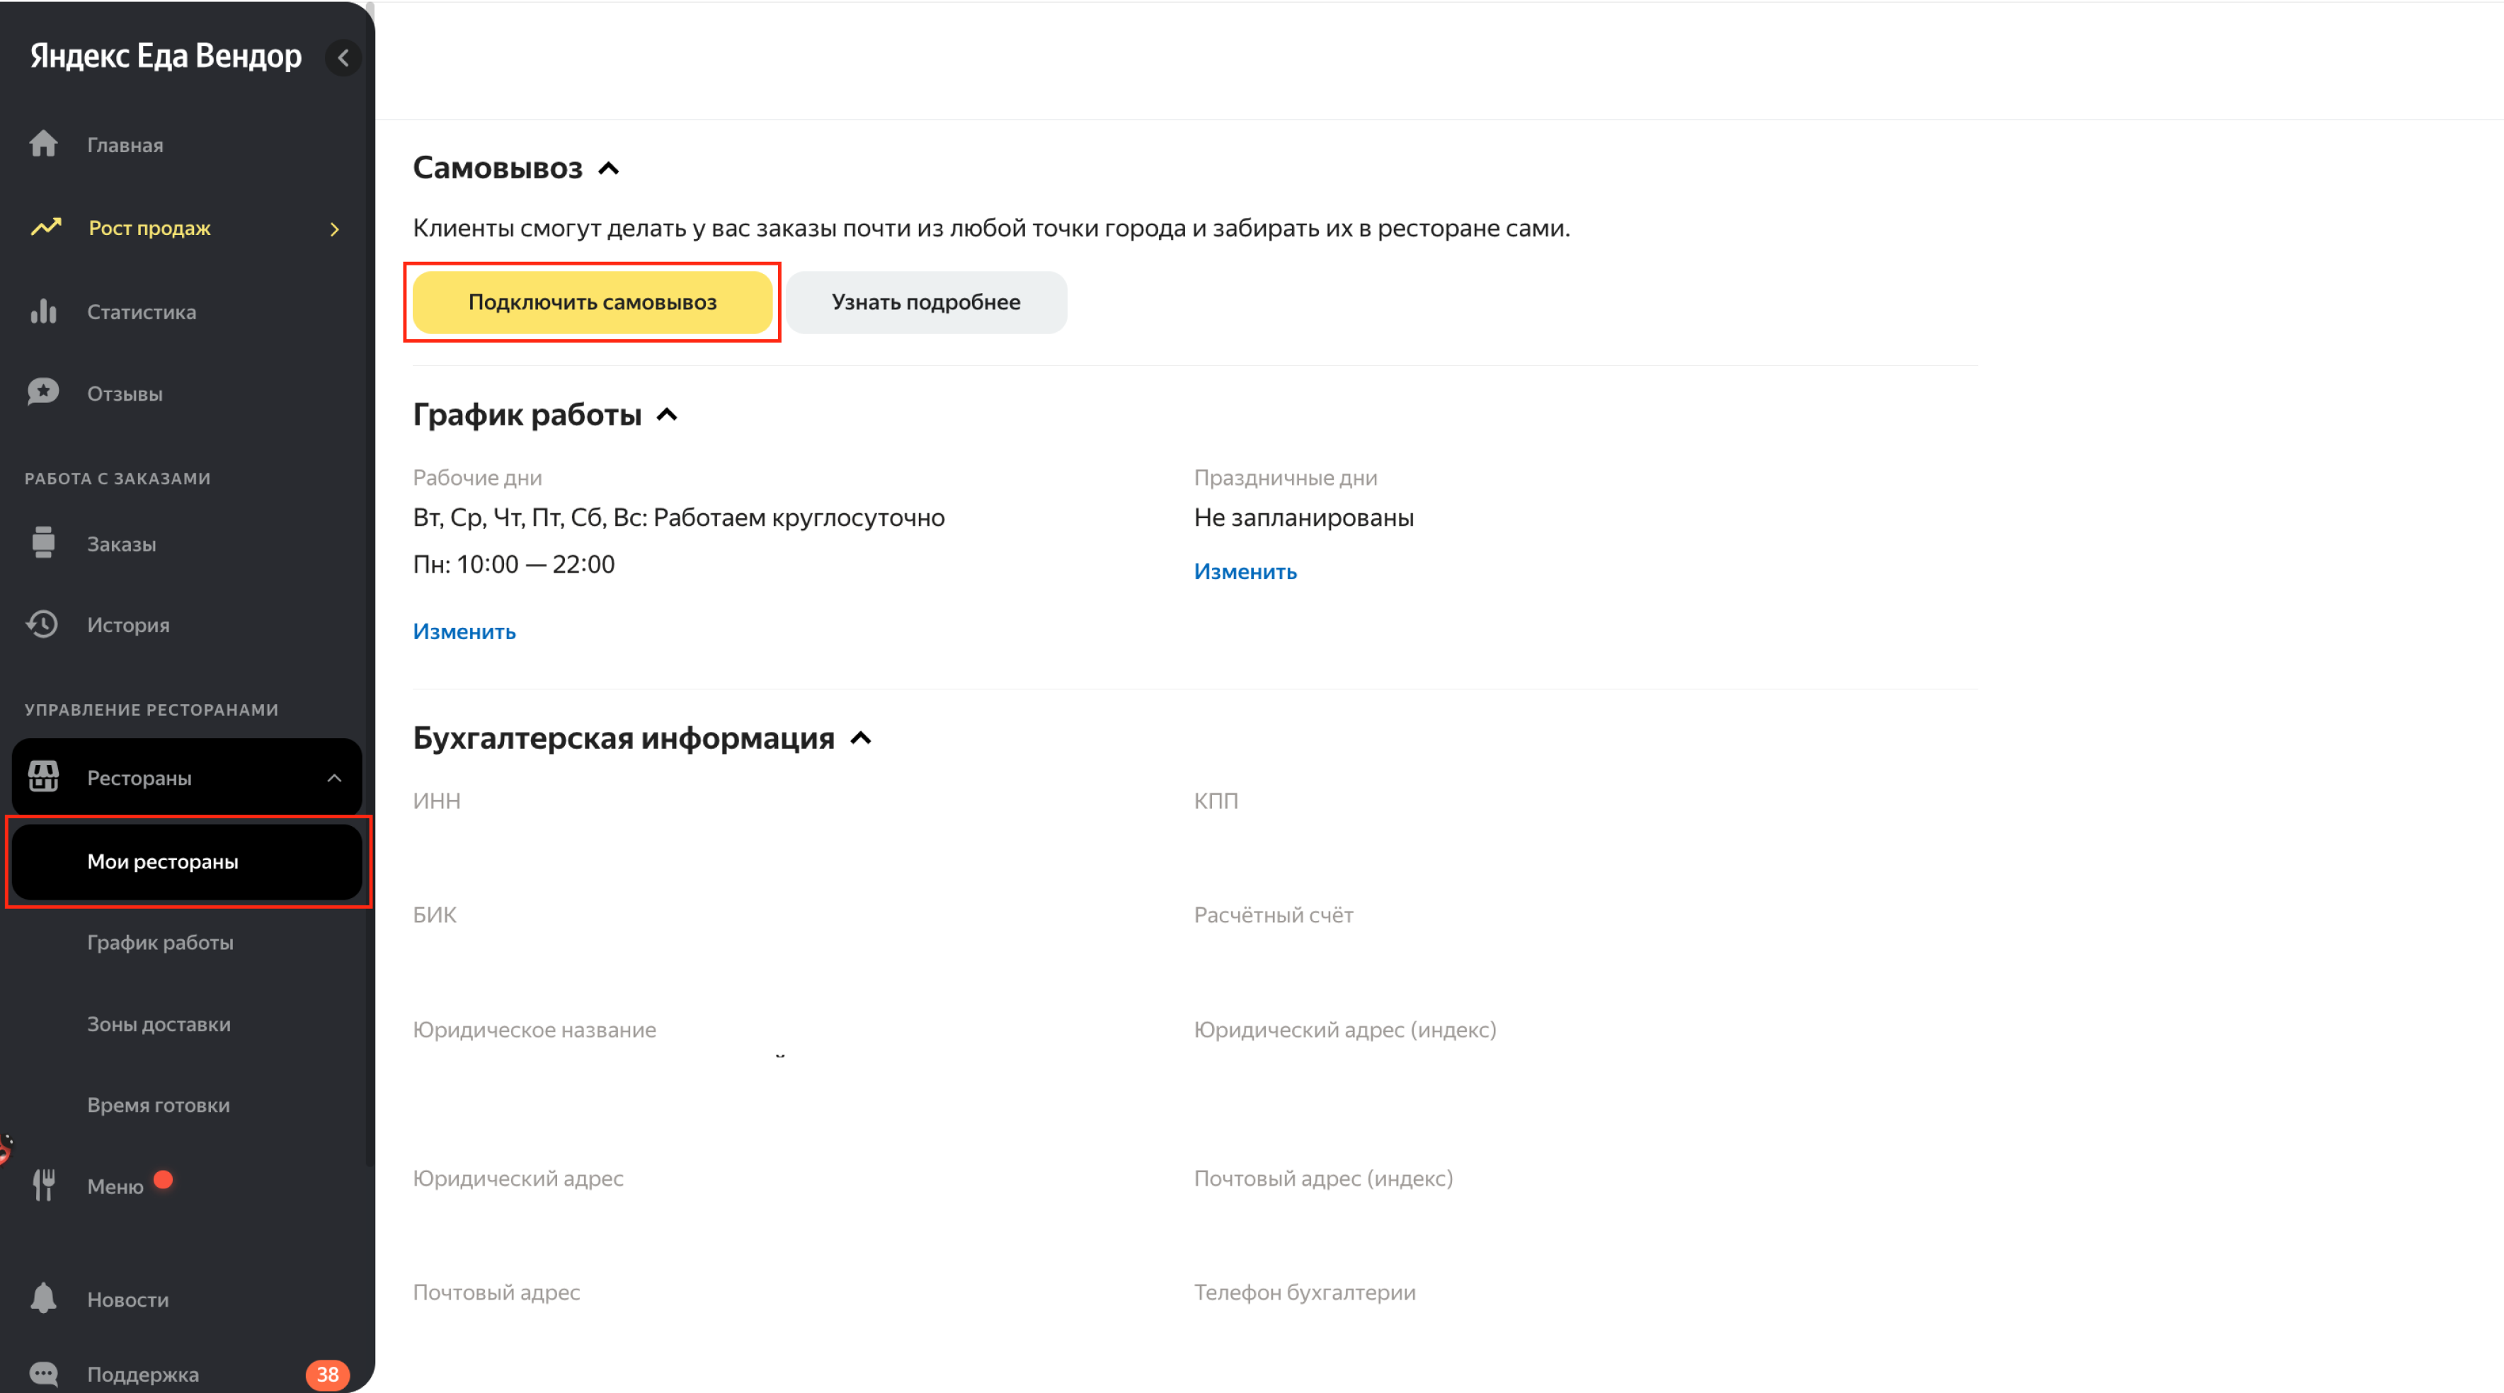Click the Расчётный счёт label

(x=1274, y=915)
